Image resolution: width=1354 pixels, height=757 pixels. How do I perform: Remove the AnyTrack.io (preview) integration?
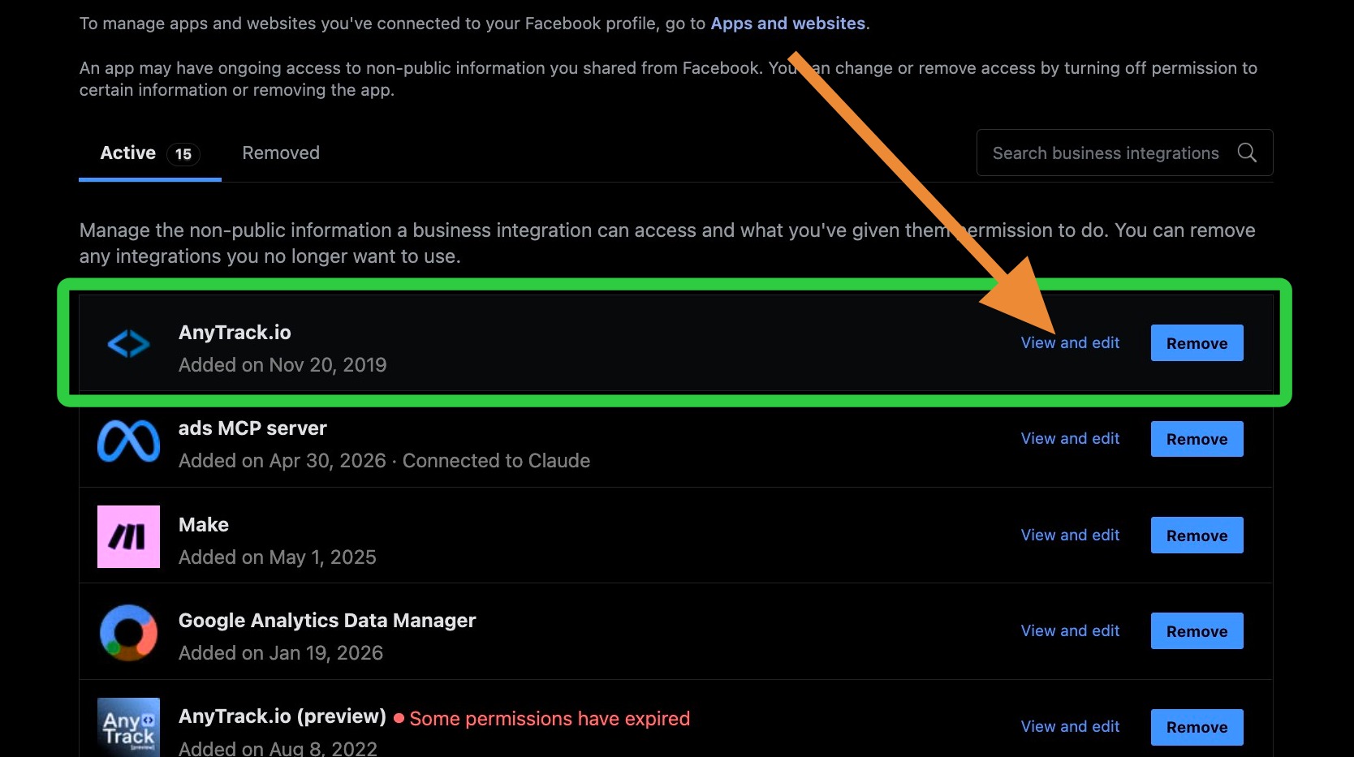tap(1197, 727)
